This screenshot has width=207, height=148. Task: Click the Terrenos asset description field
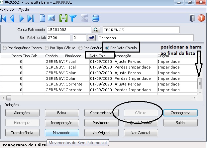coord(146,38)
